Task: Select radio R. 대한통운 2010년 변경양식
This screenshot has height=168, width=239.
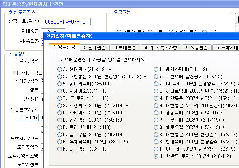Action: click(x=156, y=134)
